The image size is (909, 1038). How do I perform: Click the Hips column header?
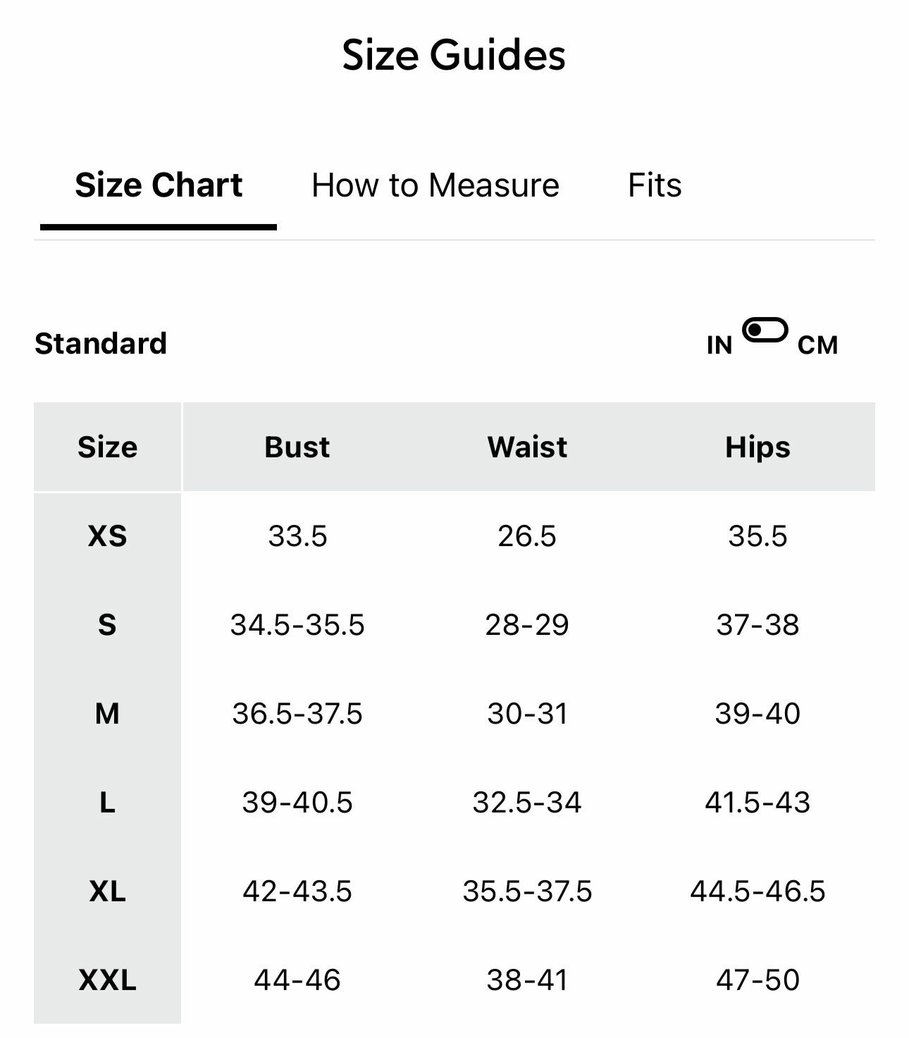click(x=757, y=447)
